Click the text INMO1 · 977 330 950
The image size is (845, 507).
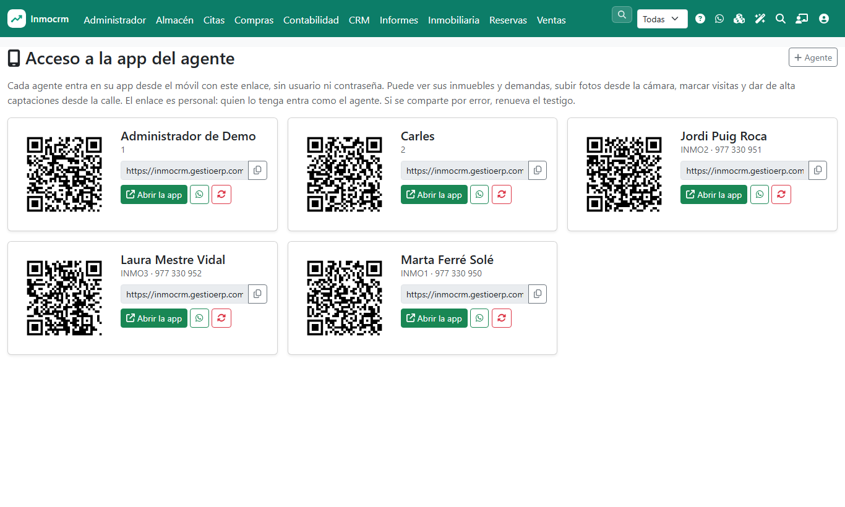(x=442, y=273)
